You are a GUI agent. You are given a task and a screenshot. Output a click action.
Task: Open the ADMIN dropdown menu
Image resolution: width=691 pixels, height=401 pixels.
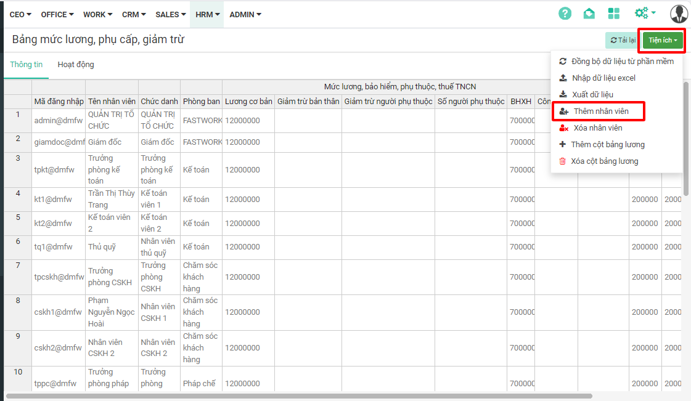pos(245,14)
